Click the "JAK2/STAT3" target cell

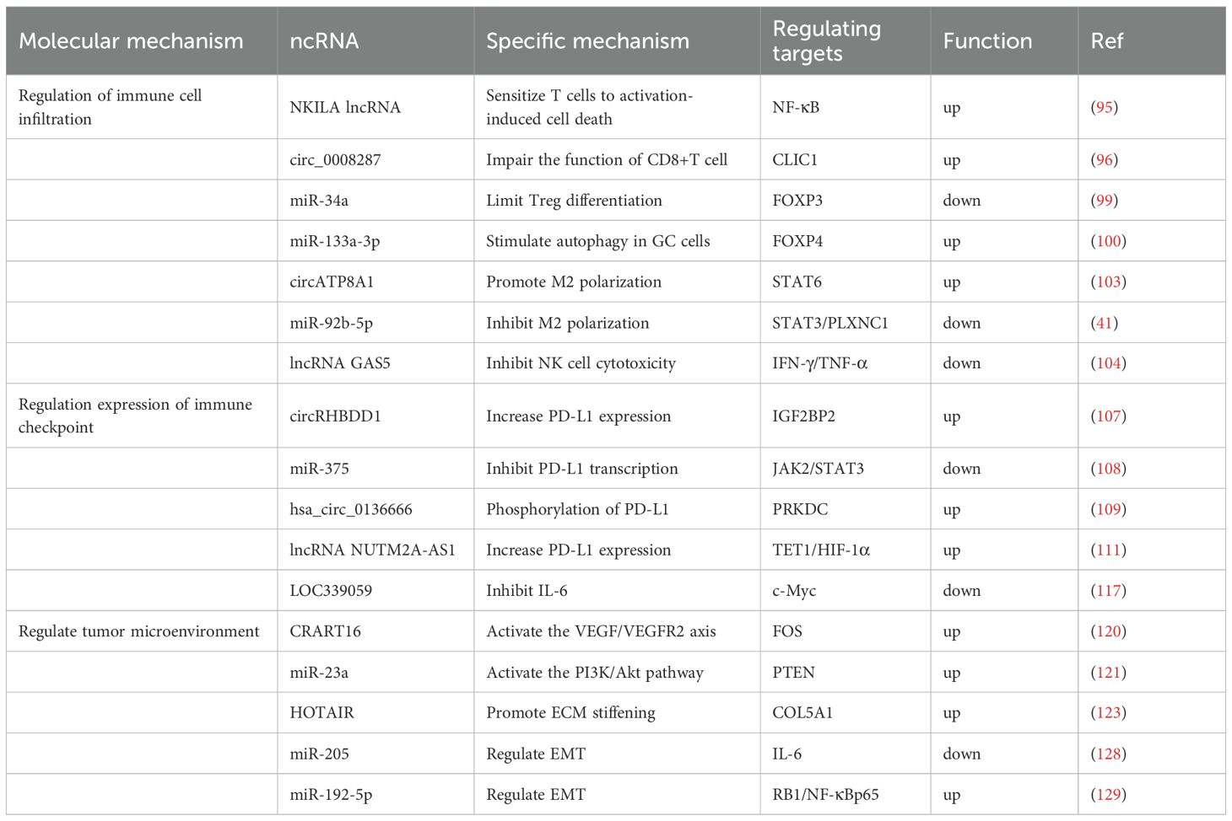coord(818,469)
